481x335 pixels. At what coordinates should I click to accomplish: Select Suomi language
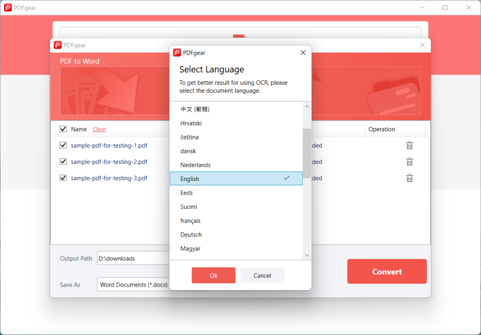click(236, 207)
